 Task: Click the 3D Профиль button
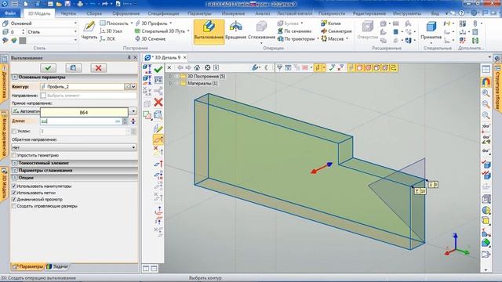(x=153, y=23)
